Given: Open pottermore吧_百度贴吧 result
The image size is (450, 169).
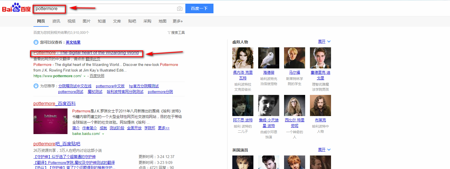Looking at the screenshot, I should click(x=57, y=144).
